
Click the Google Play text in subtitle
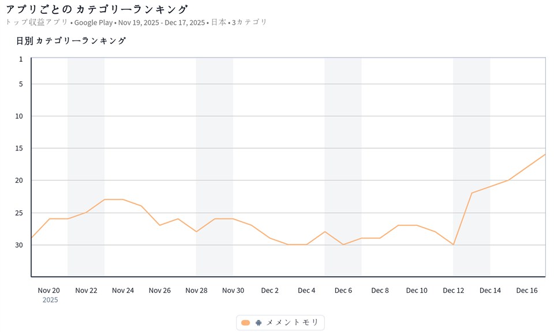(93, 22)
